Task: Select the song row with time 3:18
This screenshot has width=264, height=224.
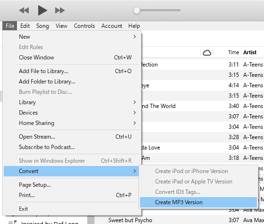Action: coord(203,158)
